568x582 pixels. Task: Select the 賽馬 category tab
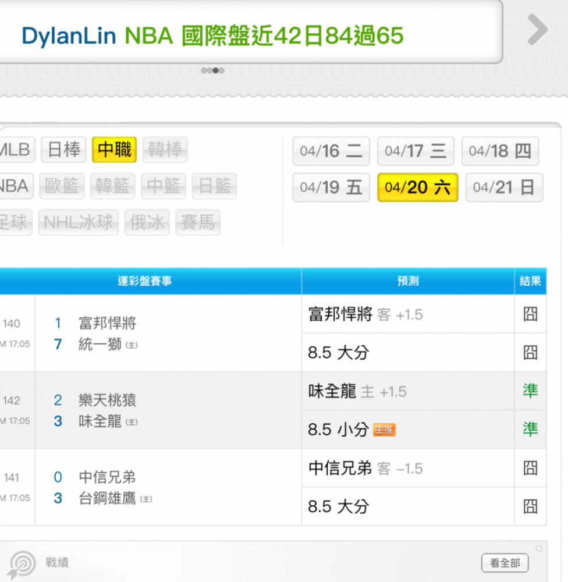tap(198, 222)
